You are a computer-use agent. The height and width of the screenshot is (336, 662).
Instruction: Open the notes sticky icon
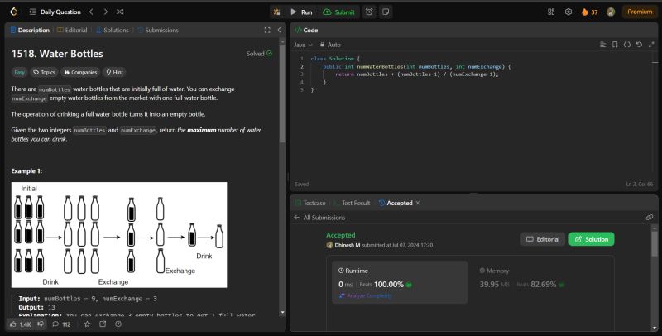pos(386,12)
